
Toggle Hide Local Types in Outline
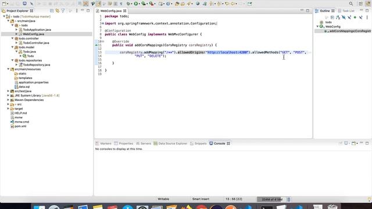point(360,17)
